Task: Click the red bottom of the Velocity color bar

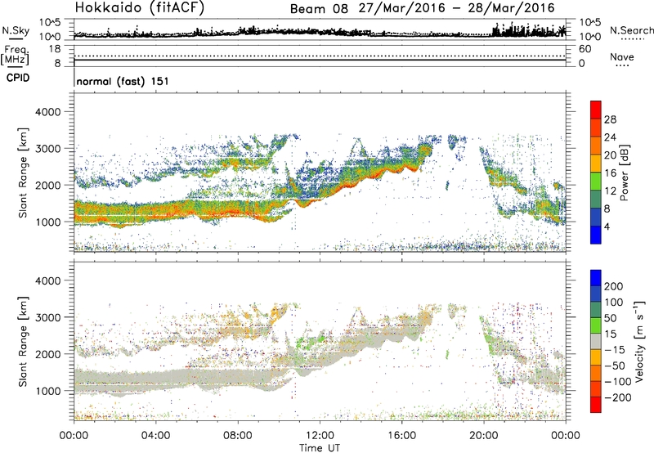Action: (596, 405)
